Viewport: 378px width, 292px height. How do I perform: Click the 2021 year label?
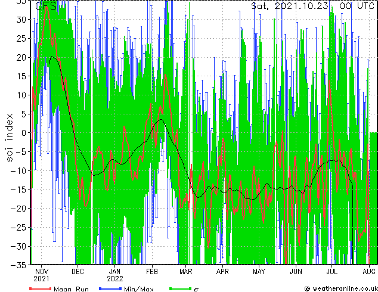click(41, 279)
